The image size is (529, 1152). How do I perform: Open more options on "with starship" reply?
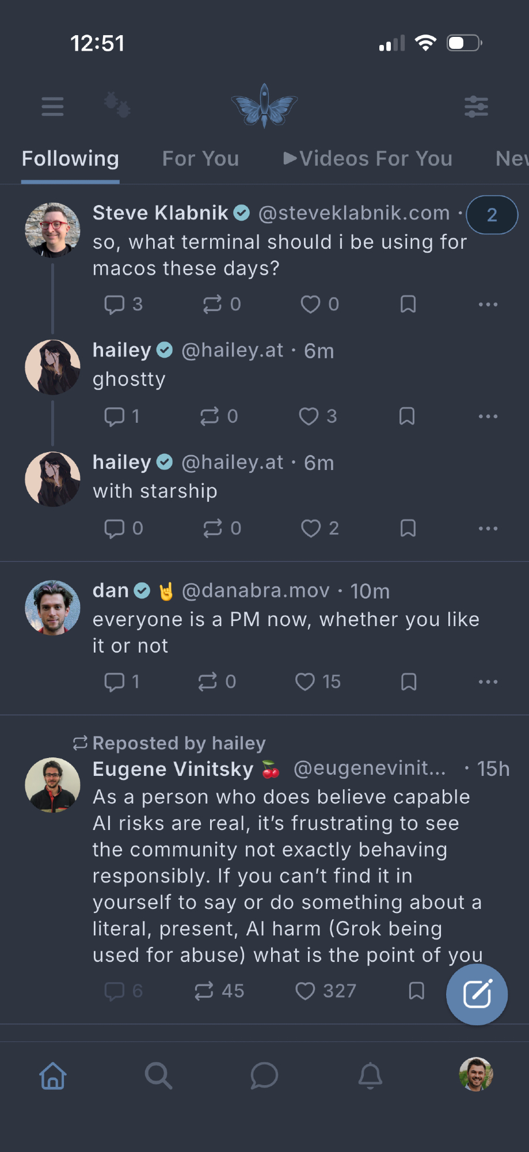point(488,528)
